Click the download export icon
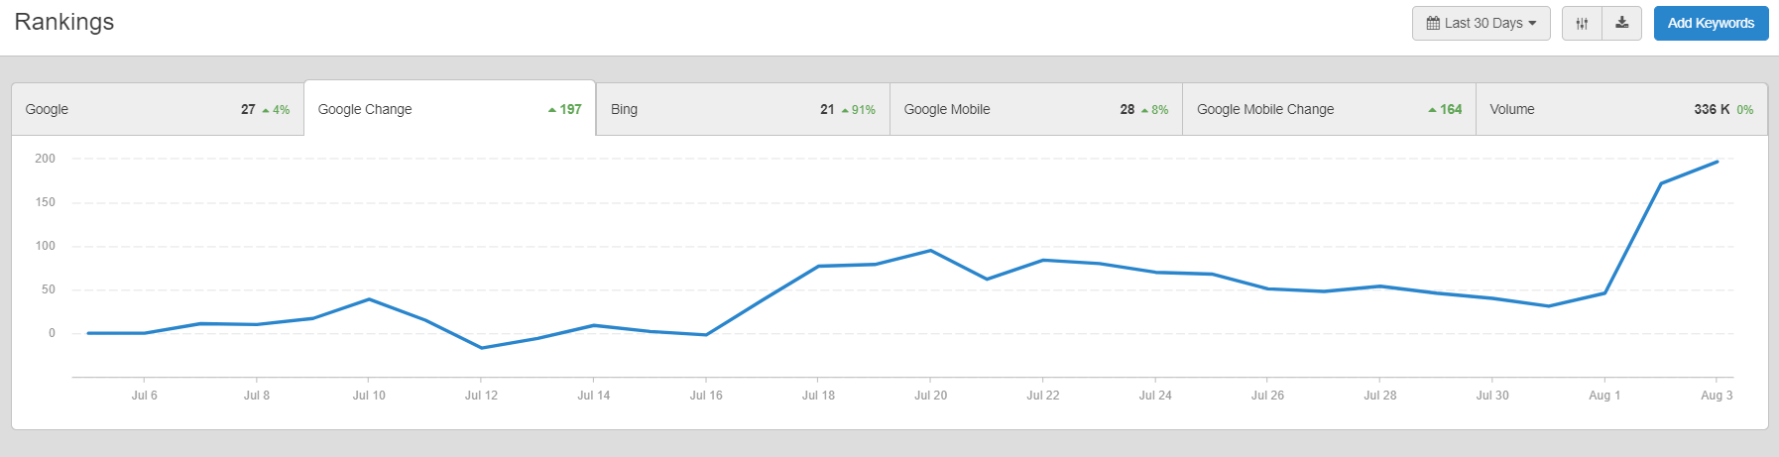Image resolution: width=1779 pixels, height=457 pixels. (1621, 23)
